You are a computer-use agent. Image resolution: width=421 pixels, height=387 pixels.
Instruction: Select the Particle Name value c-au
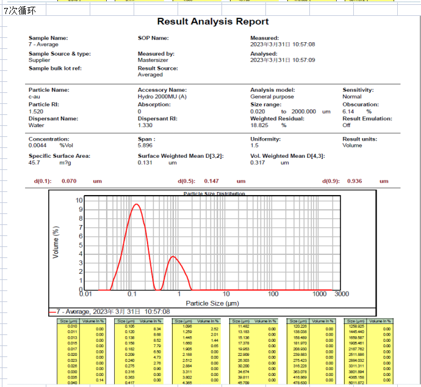[34, 97]
